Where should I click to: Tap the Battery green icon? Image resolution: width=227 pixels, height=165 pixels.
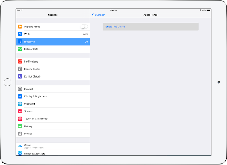(20, 126)
